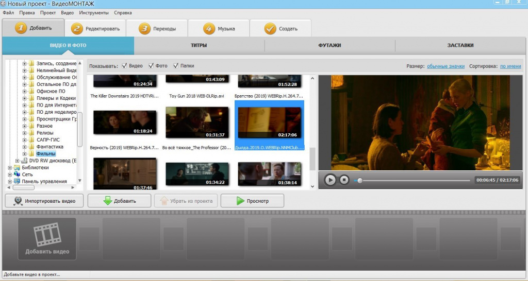Click the Импортировать видео button
This screenshot has height=281, width=528.
(44, 201)
